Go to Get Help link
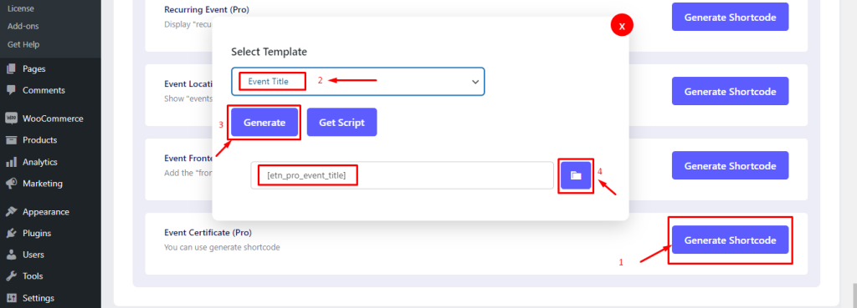Viewport: 857px width, 308px height. tap(23, 45)
